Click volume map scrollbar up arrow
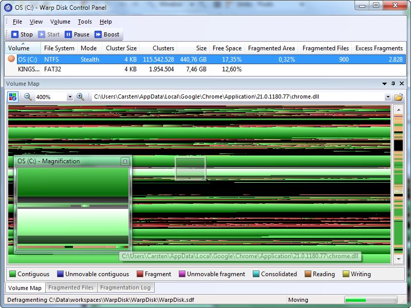 pyautogui.click(x=399, y=110)
